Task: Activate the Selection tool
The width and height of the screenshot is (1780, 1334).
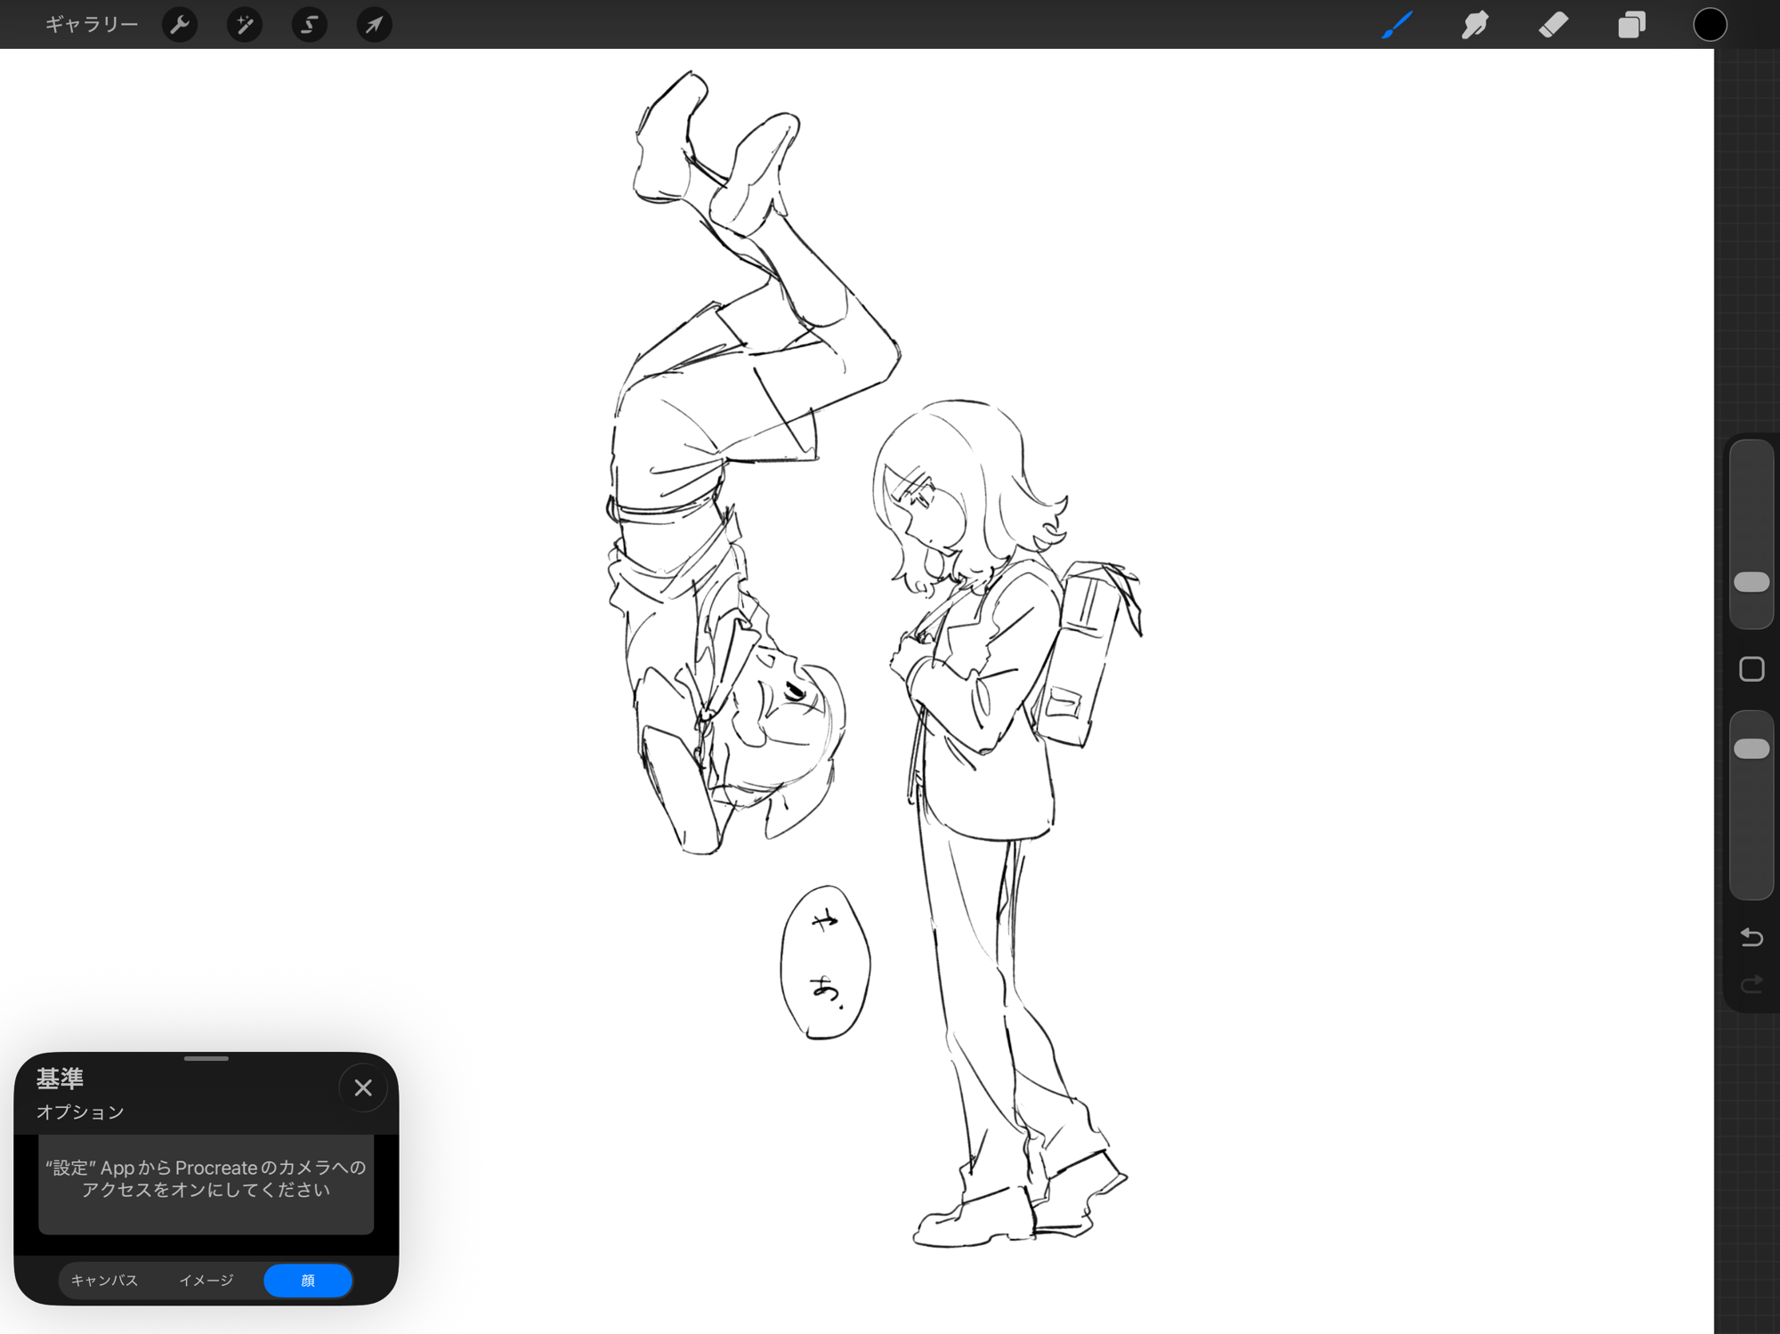Action: pyautogui.click(x=309, y=24)
